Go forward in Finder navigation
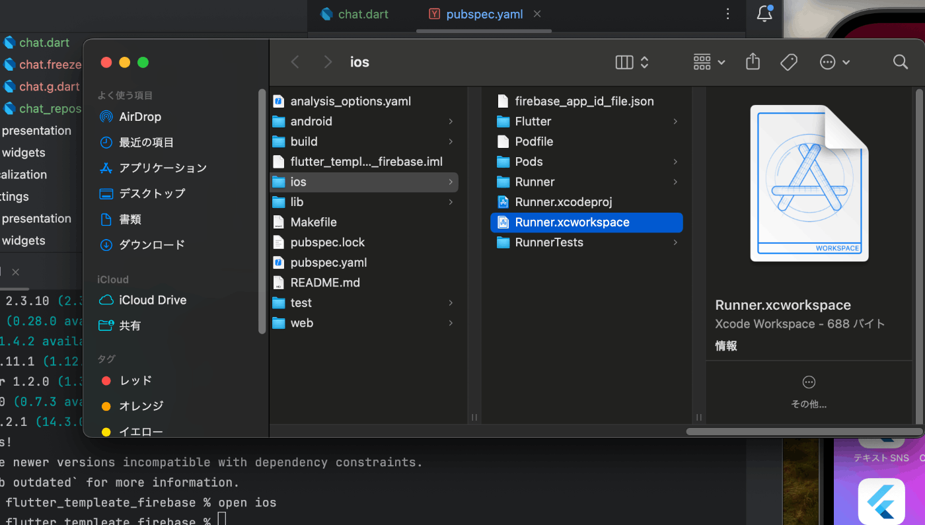 (328, 62)
